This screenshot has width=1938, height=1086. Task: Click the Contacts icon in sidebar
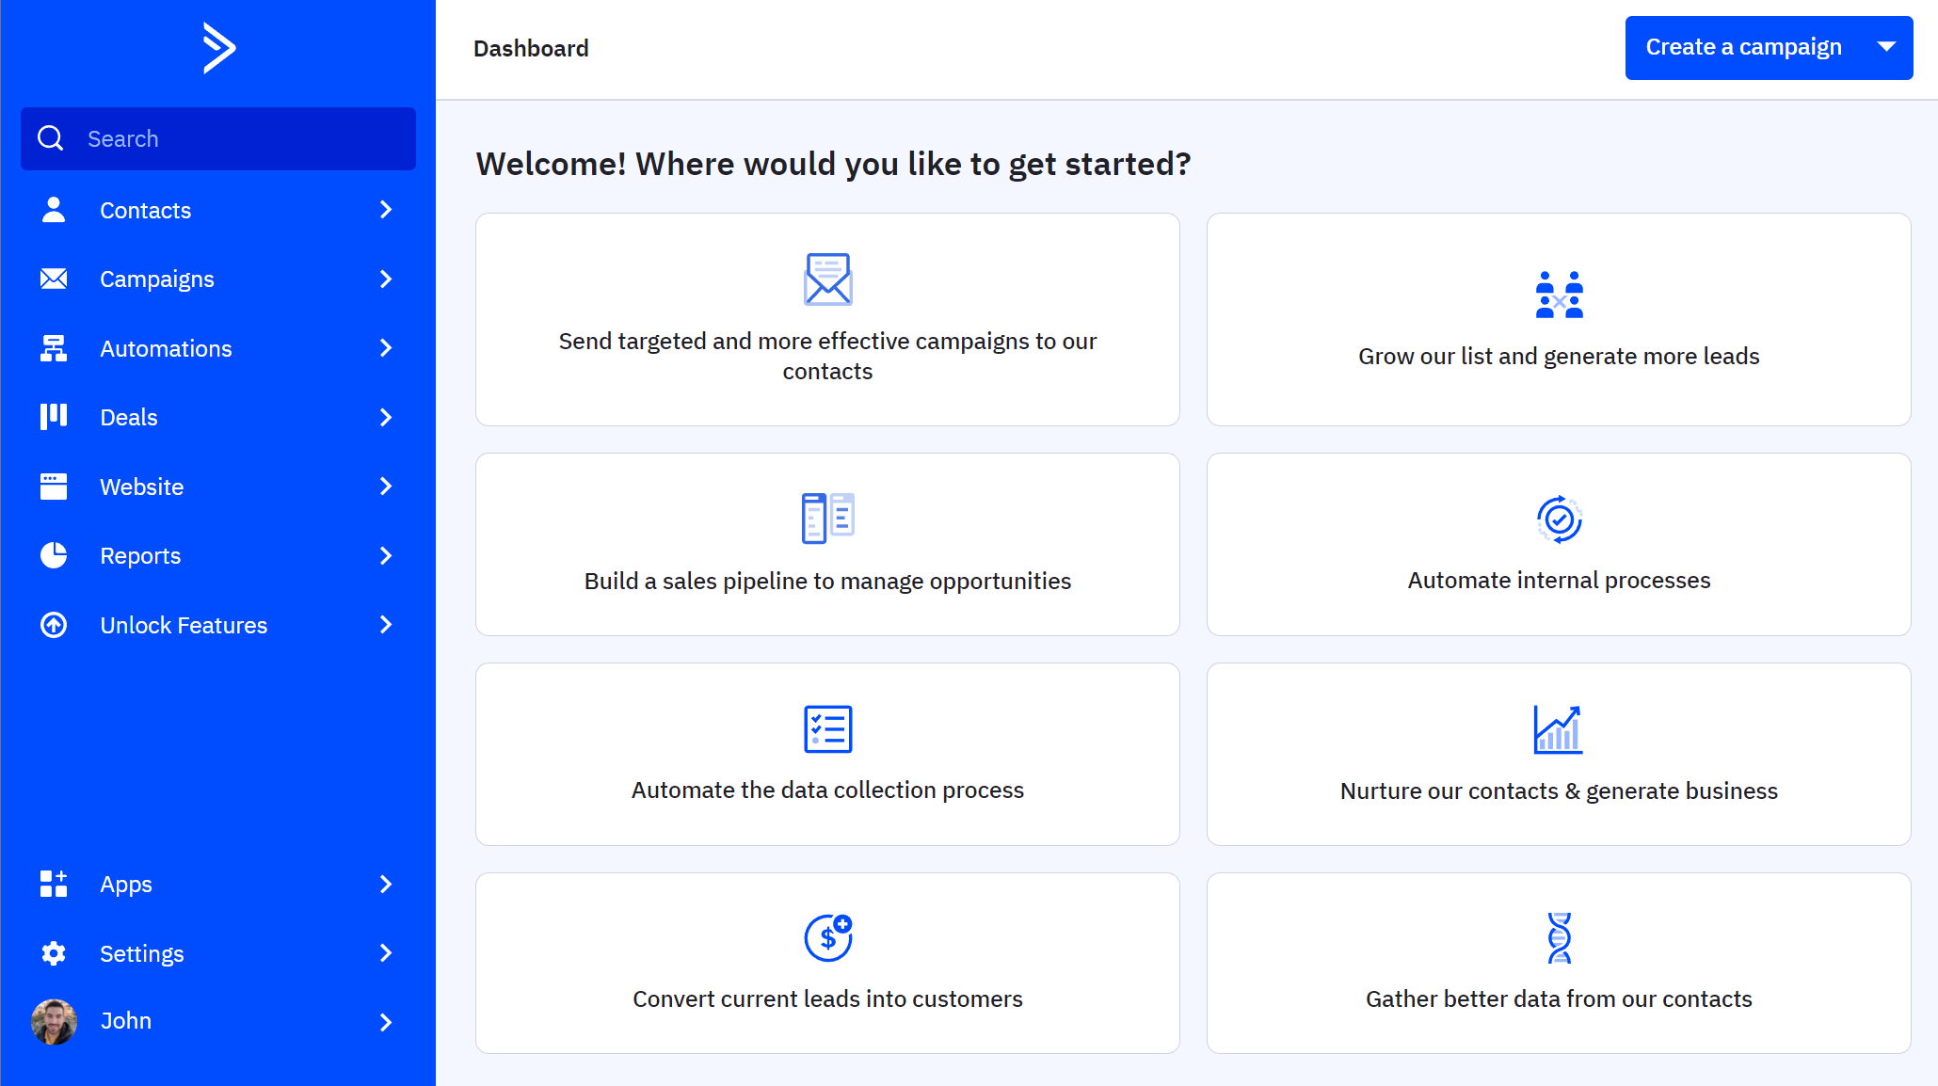[x=52, y=209]
